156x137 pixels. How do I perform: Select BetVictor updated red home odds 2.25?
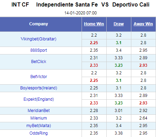pyautogui.click(x=94, y=80)
